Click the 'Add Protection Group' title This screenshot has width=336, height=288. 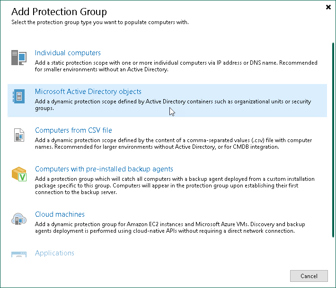(x=59, y=11)
